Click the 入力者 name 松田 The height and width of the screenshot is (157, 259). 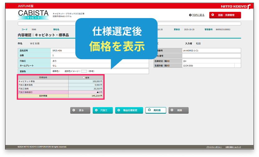198,44
